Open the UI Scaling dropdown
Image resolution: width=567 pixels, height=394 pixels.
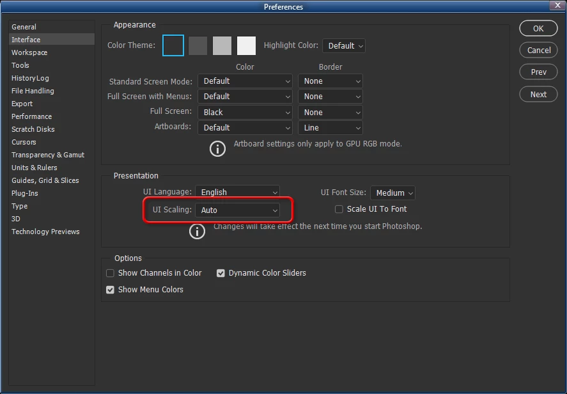[x=237, y=210]
